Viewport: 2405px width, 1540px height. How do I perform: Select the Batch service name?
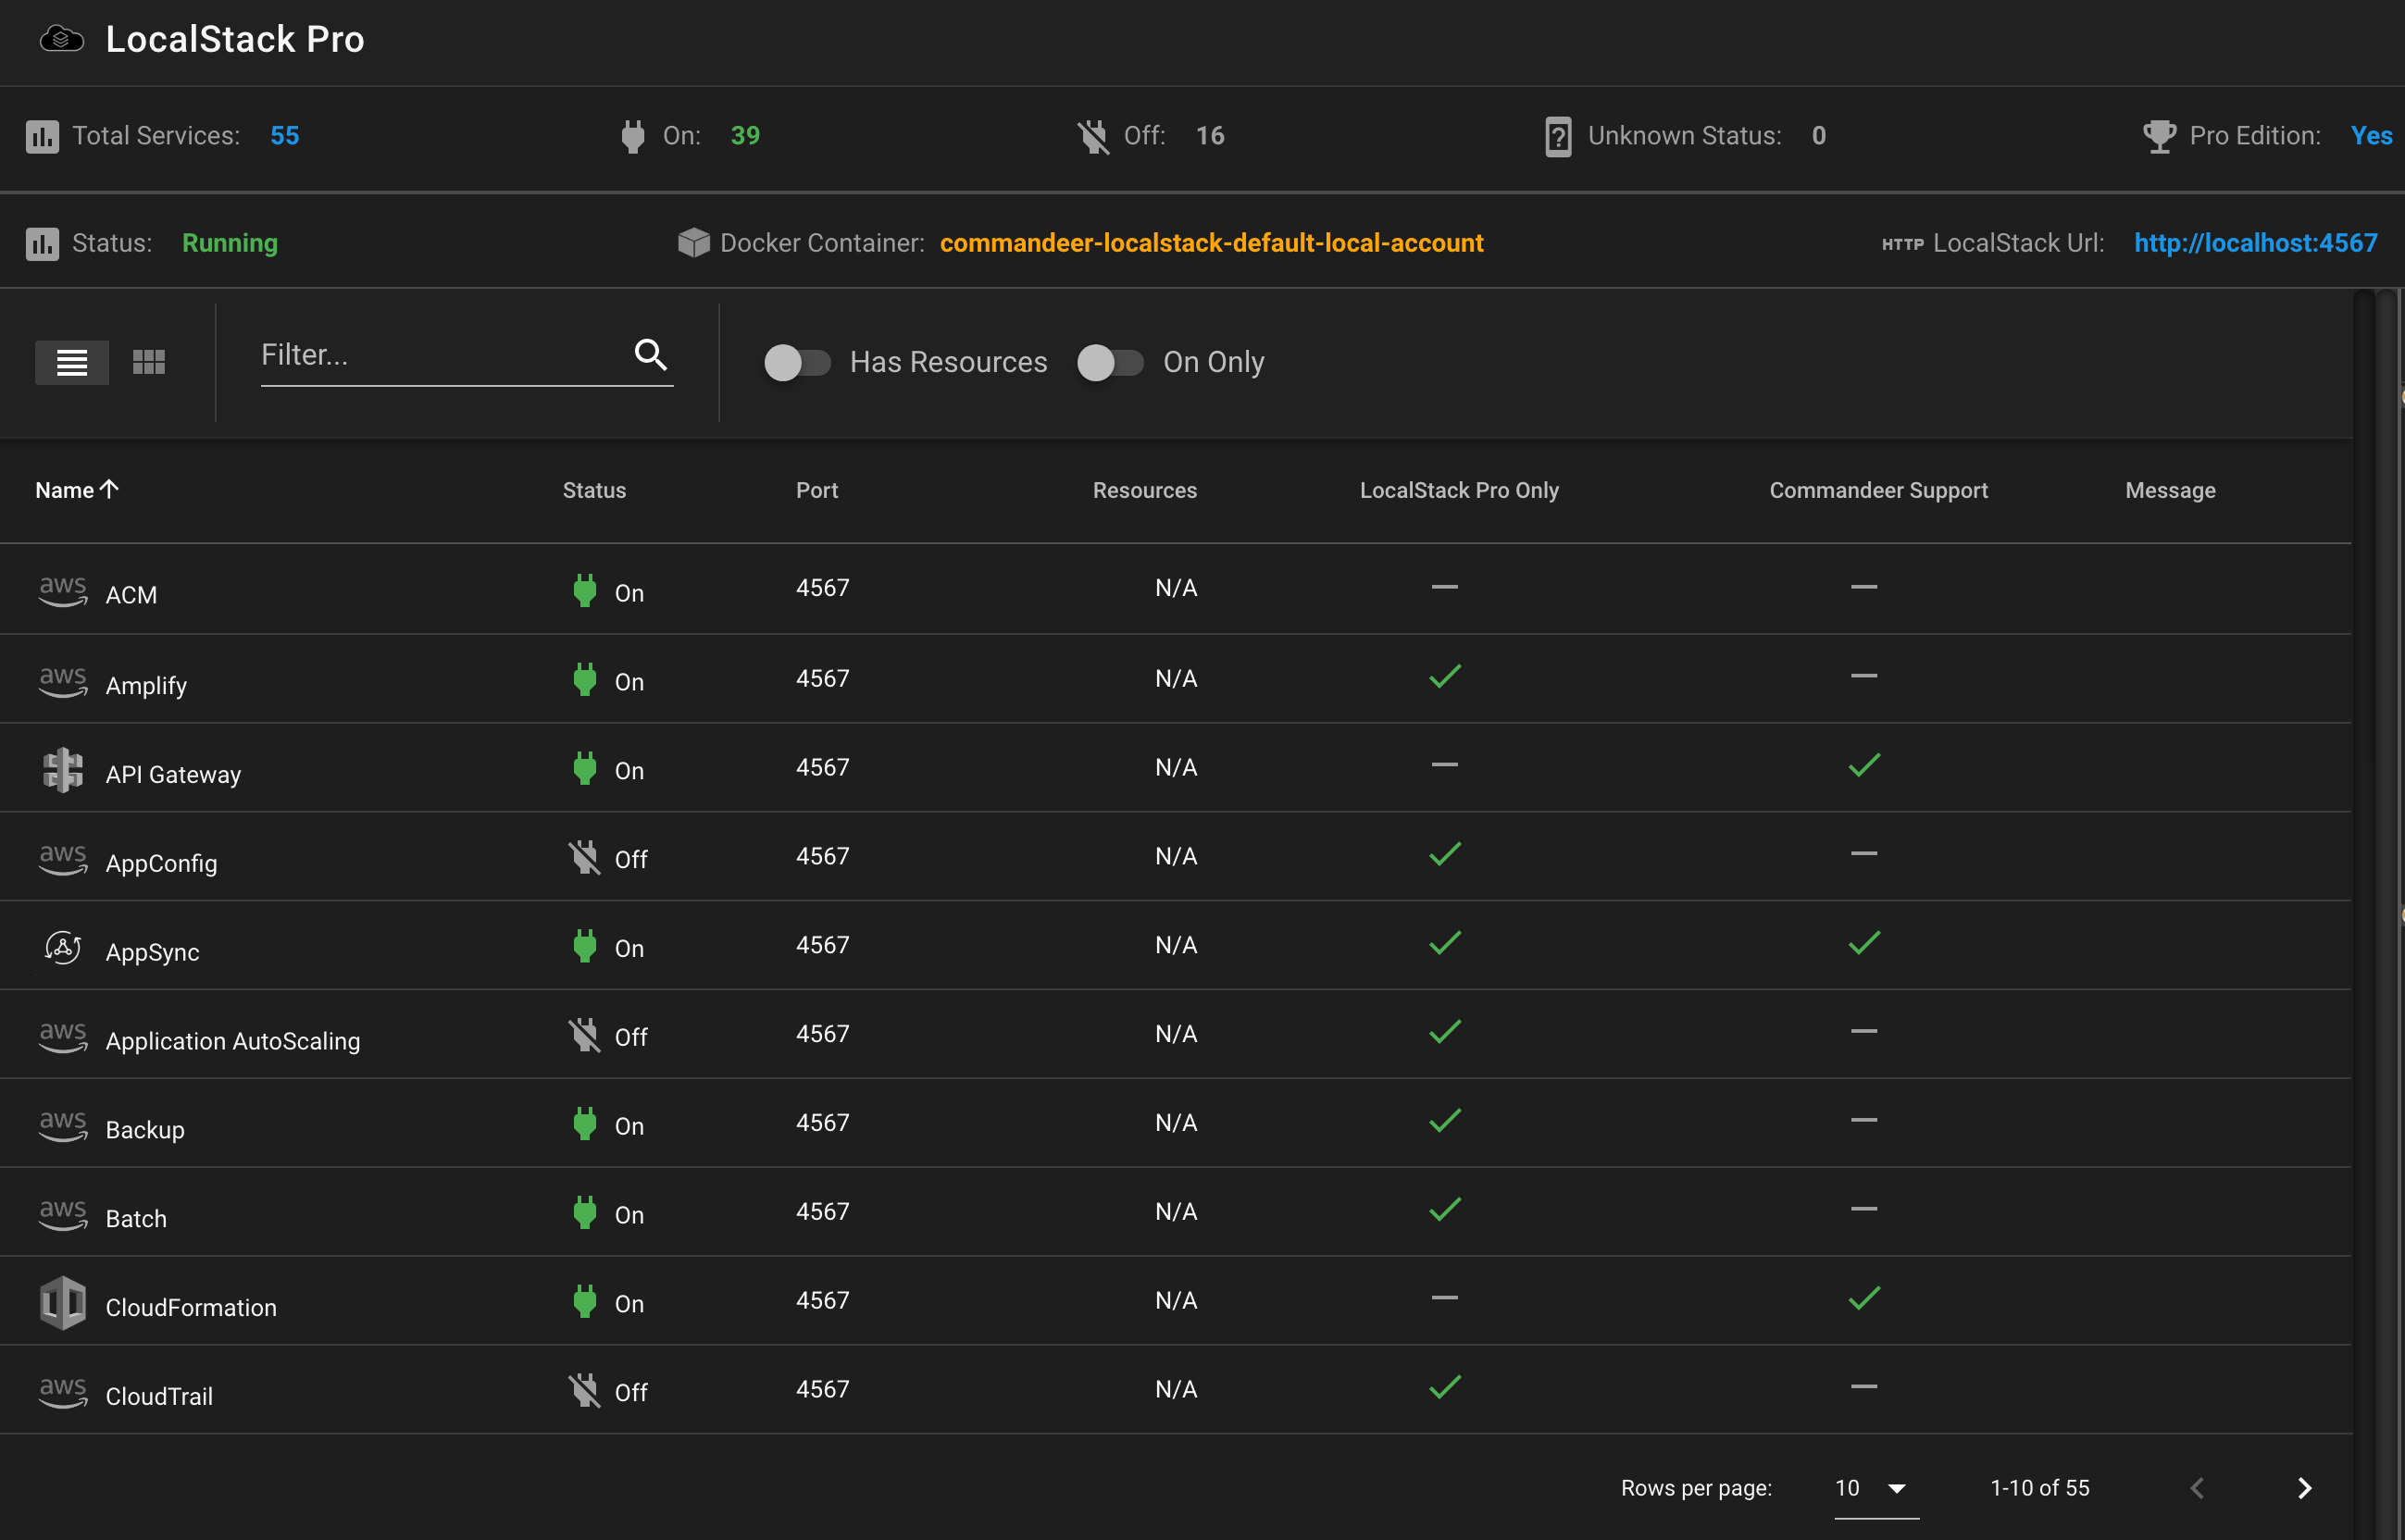(x=136, y=1218)
